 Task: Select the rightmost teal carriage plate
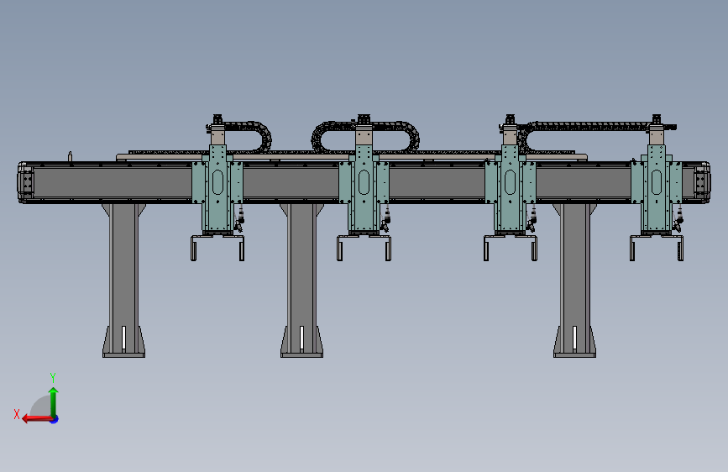[656, 188]
